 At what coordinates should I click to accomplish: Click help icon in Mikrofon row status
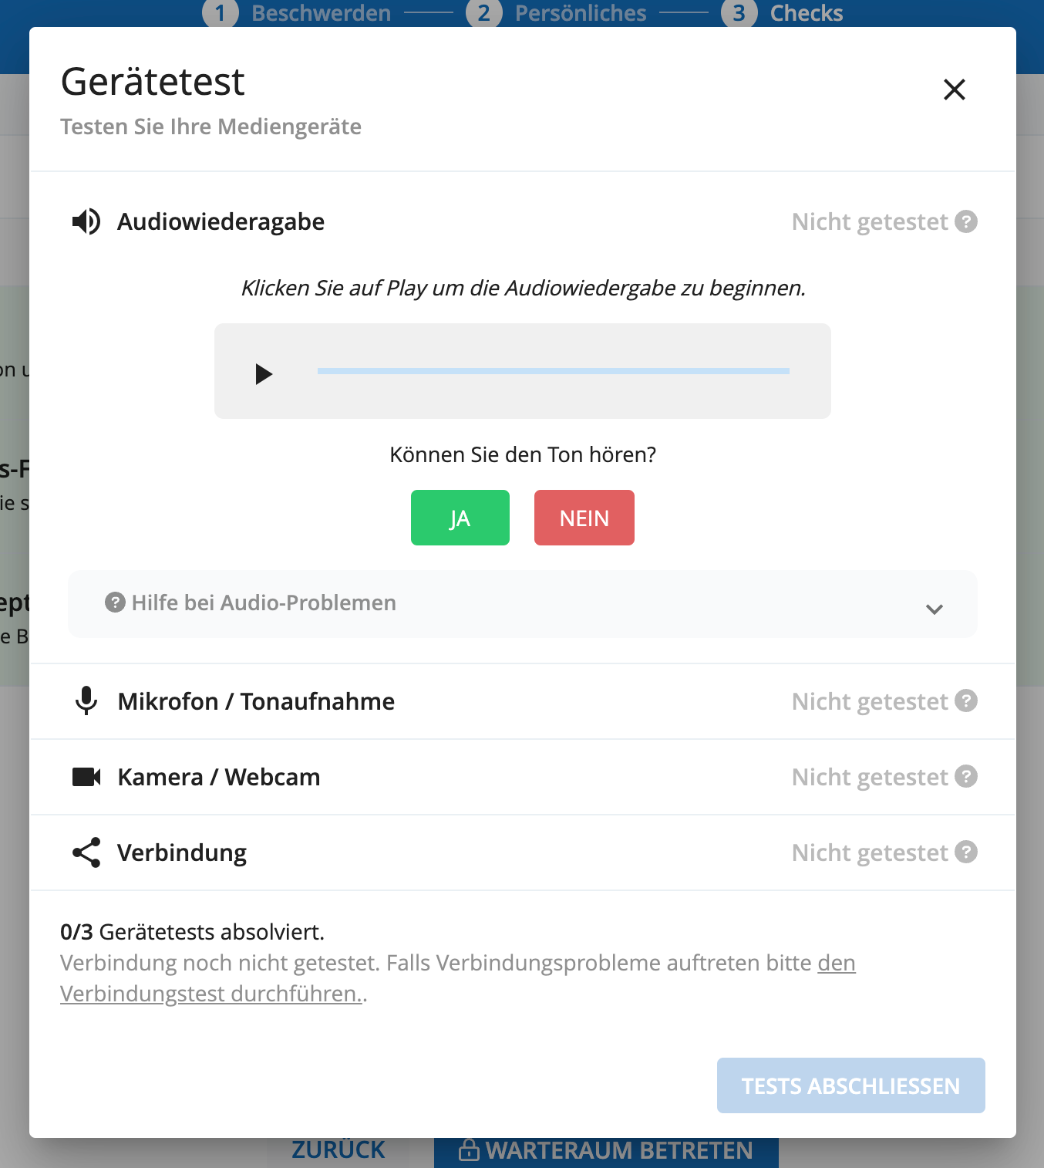(966, 701)
